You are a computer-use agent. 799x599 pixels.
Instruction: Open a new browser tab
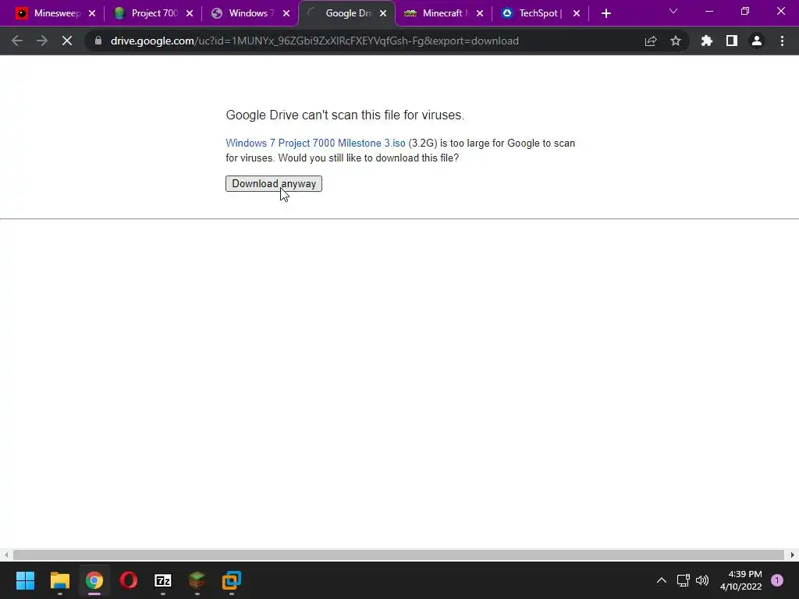pyautogui.click(x=605, y=13)
